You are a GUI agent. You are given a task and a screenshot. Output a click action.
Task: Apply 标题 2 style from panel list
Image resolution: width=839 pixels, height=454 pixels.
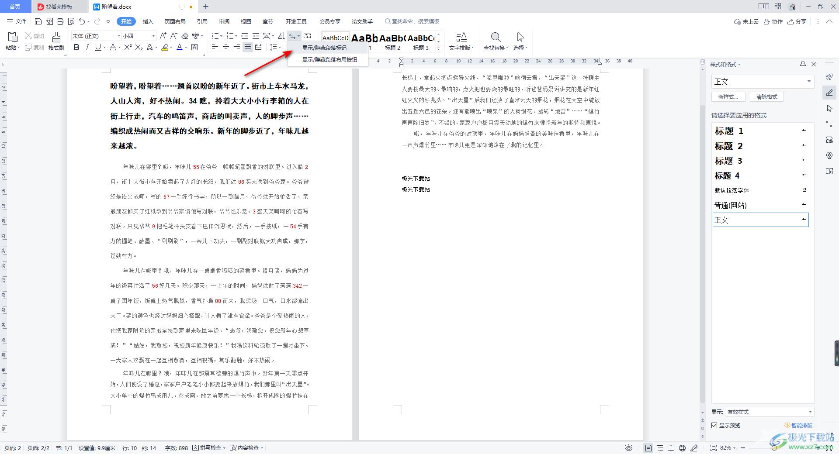click(760, 146)
